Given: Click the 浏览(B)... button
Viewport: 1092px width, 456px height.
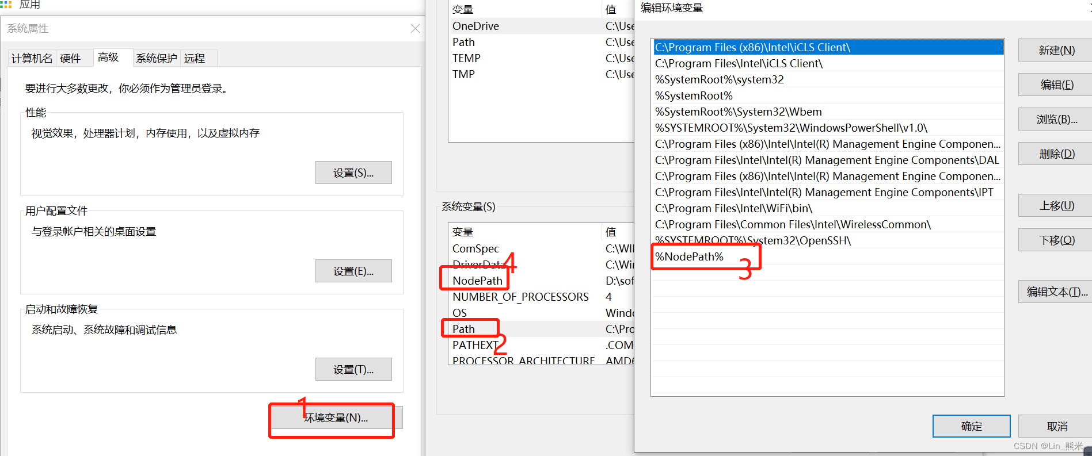Looking at the screenshot, I should (1056, 119).
